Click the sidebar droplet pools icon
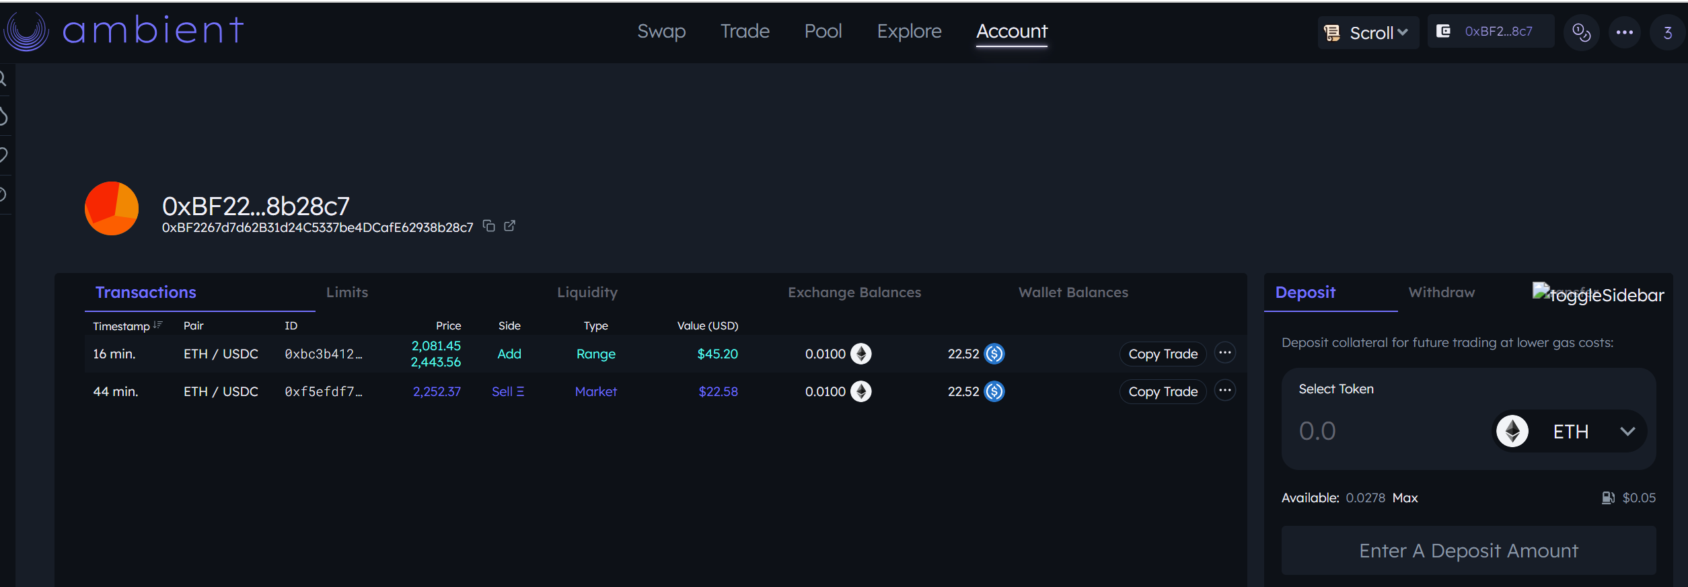The width and height of the screenshot is (1688, 587). point(3,116)
